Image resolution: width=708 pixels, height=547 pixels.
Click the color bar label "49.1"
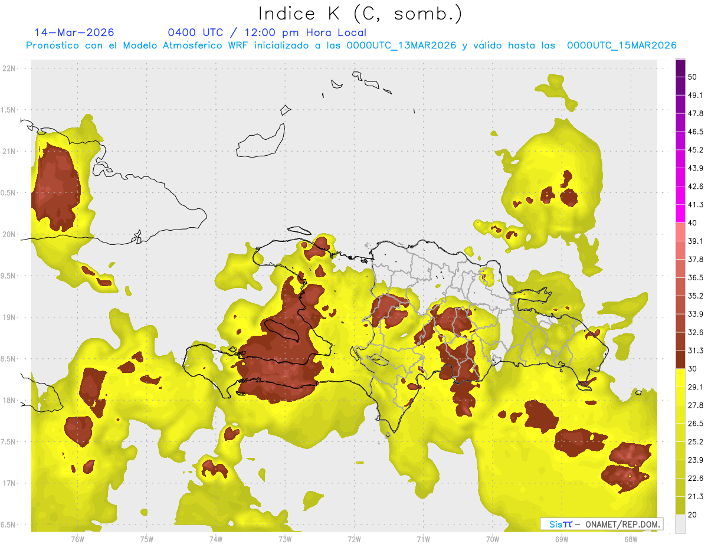696,96
